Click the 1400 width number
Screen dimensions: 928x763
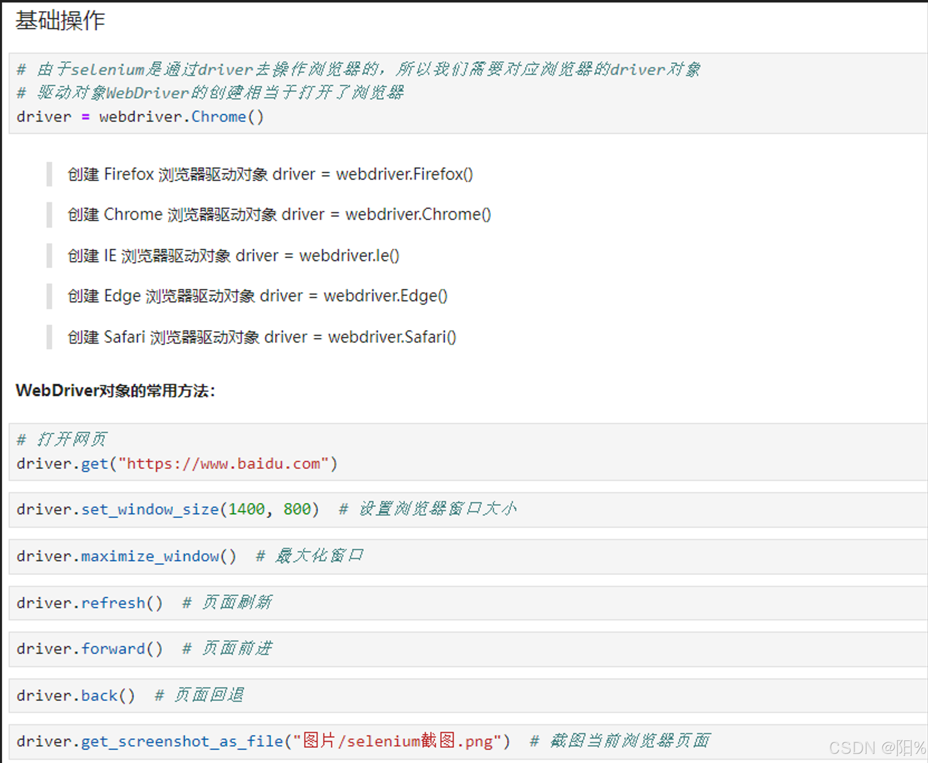coord(246,509)
